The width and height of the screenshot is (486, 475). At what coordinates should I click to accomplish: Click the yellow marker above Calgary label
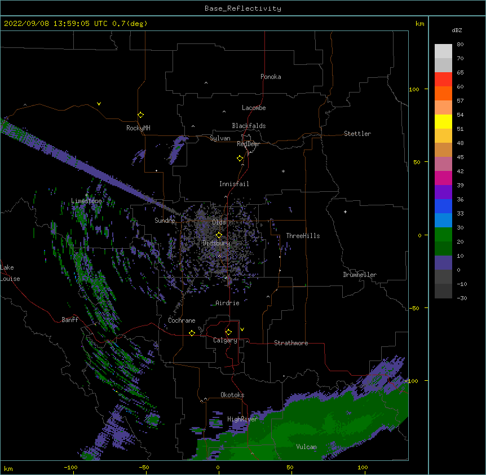coord(228,332)
